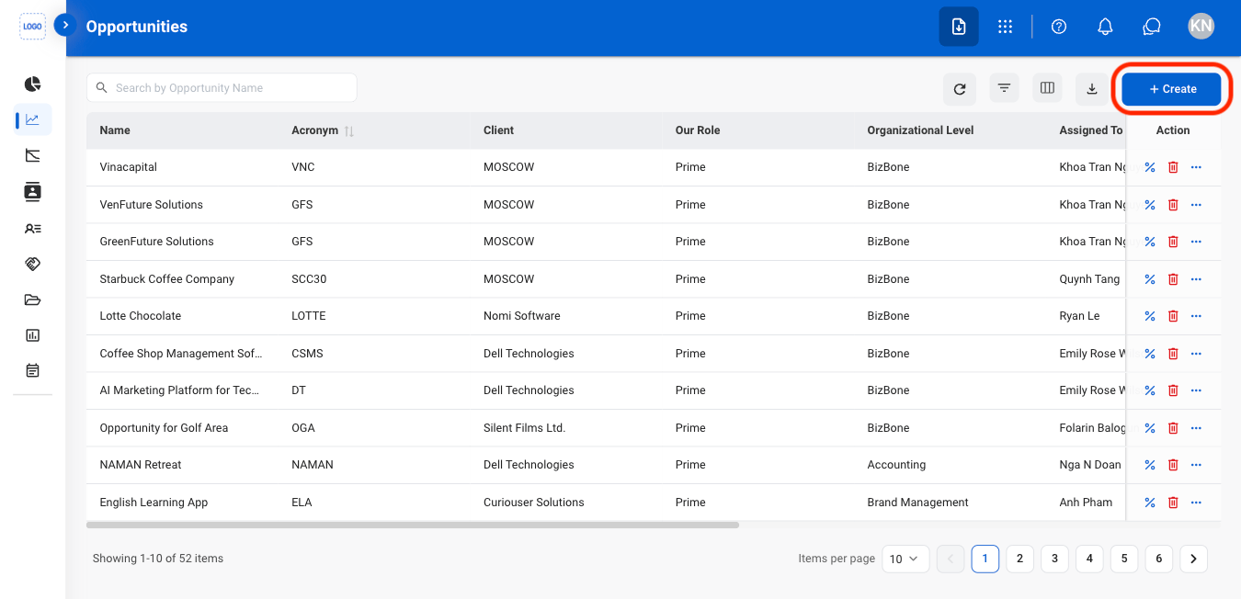This screenshot has height=599, width=1241.
Task: Go to page 6
Action: [x=1159, y=559]
